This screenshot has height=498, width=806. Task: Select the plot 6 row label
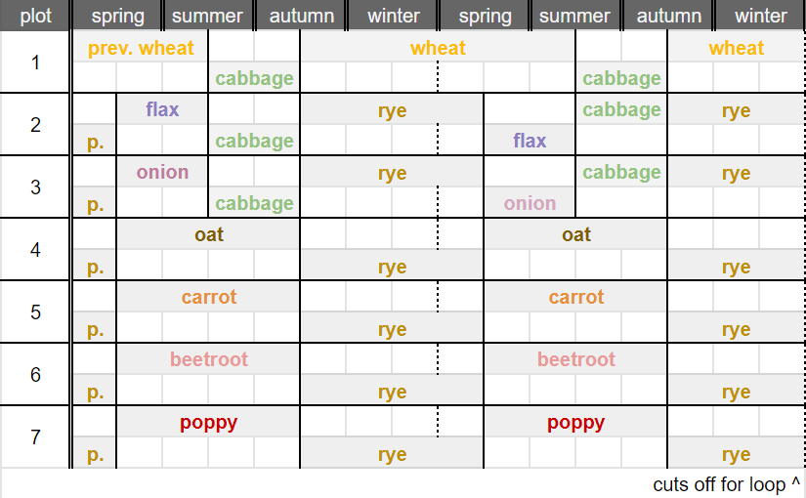(35, 375)
